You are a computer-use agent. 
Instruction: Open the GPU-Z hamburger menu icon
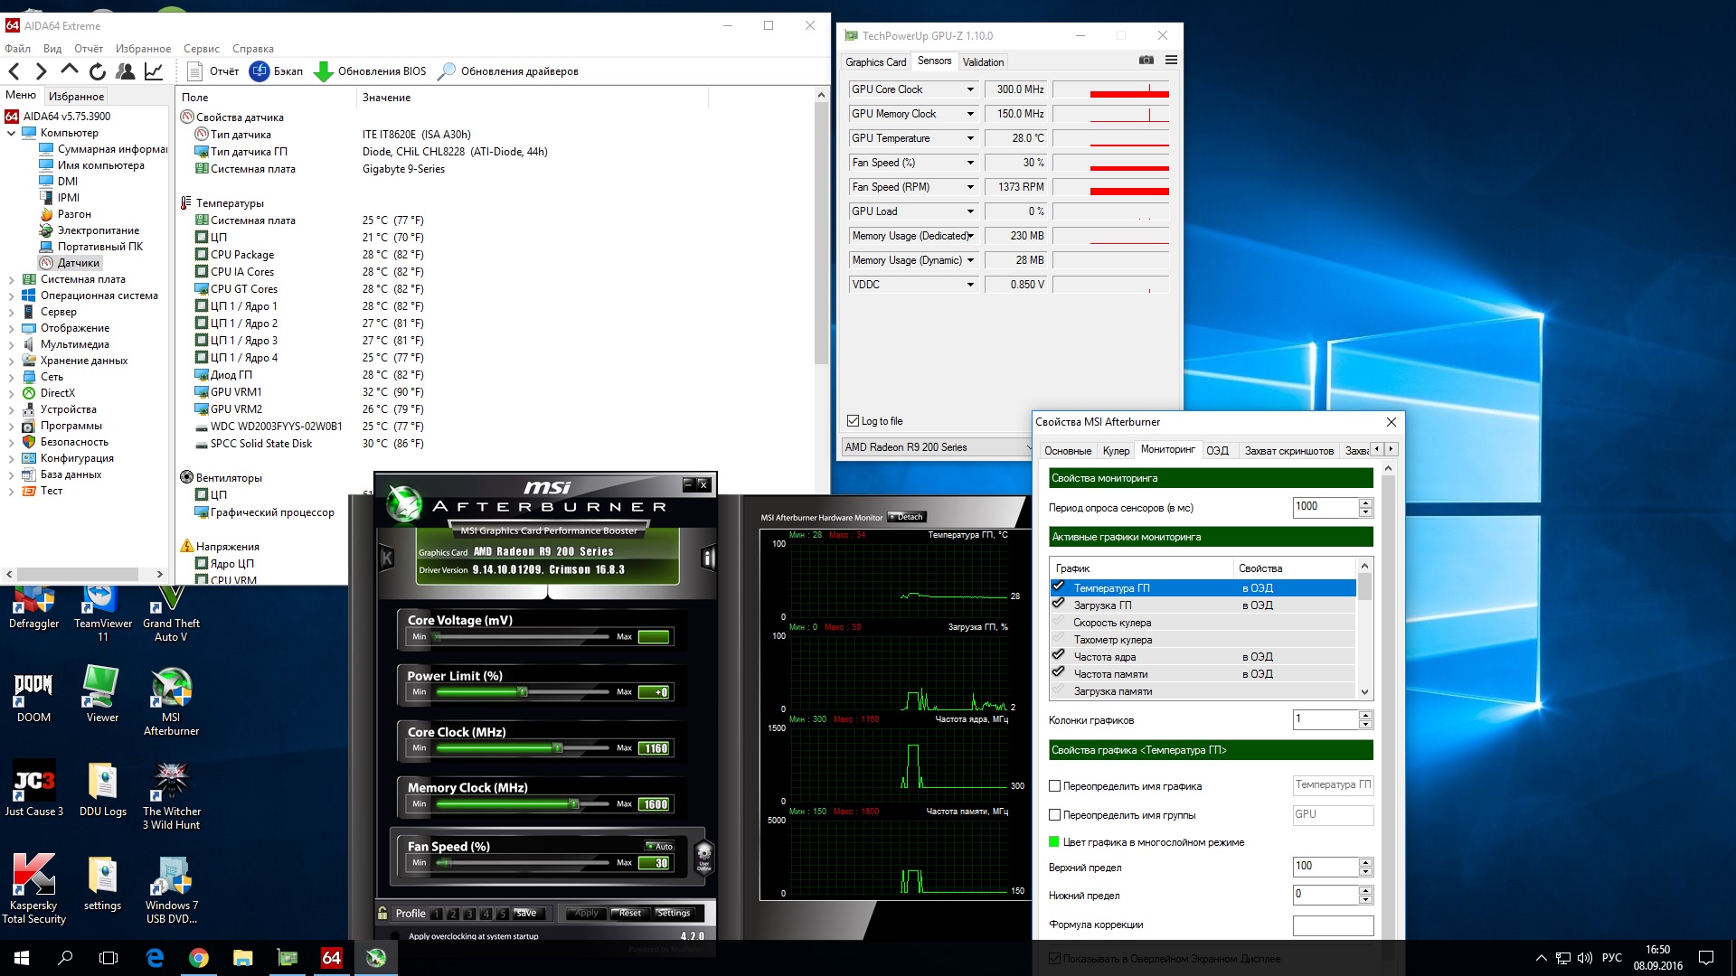point(1171,61)
